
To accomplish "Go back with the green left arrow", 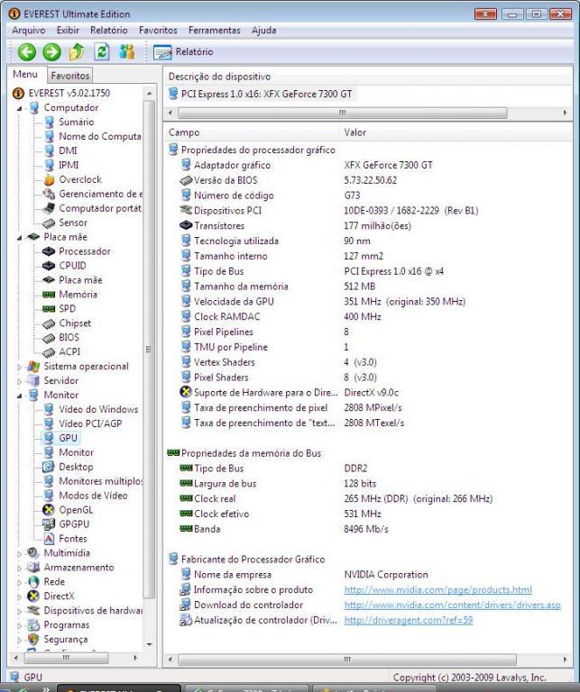I will [x=26, y=52].
